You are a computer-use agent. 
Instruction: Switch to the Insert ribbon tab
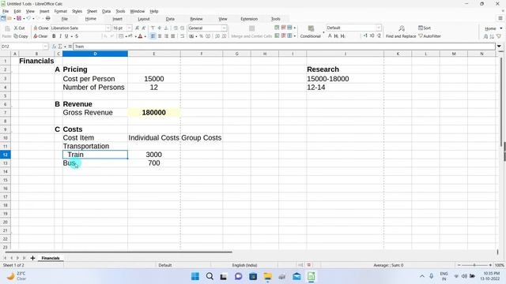pyautogui.click(x=117, y=19)
